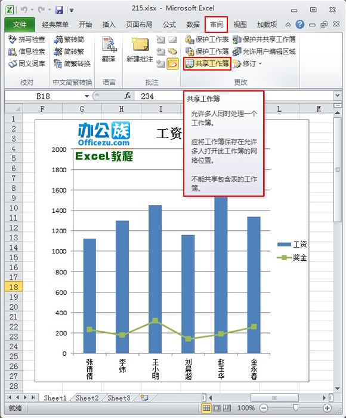The image size is (346, 418).
Task: Click the 翻译 translate tool
Action: pyautogui.click(x=109, y=50)
